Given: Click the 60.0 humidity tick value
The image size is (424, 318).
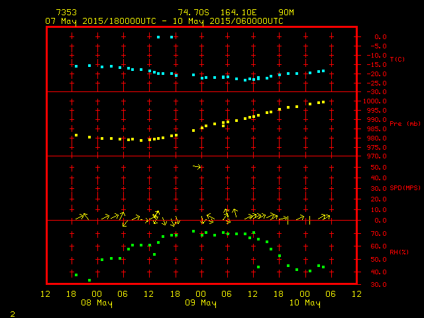Looking at the screenshot, I should tap(378, 246).
